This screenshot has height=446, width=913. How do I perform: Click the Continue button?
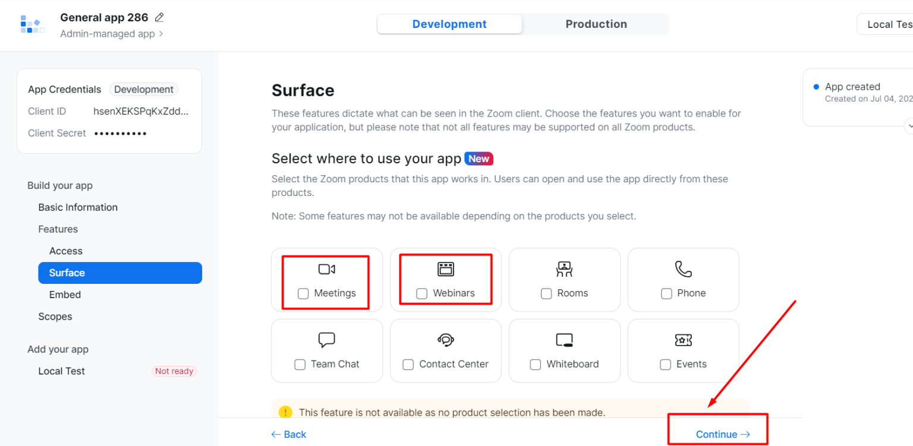point(717,434)
